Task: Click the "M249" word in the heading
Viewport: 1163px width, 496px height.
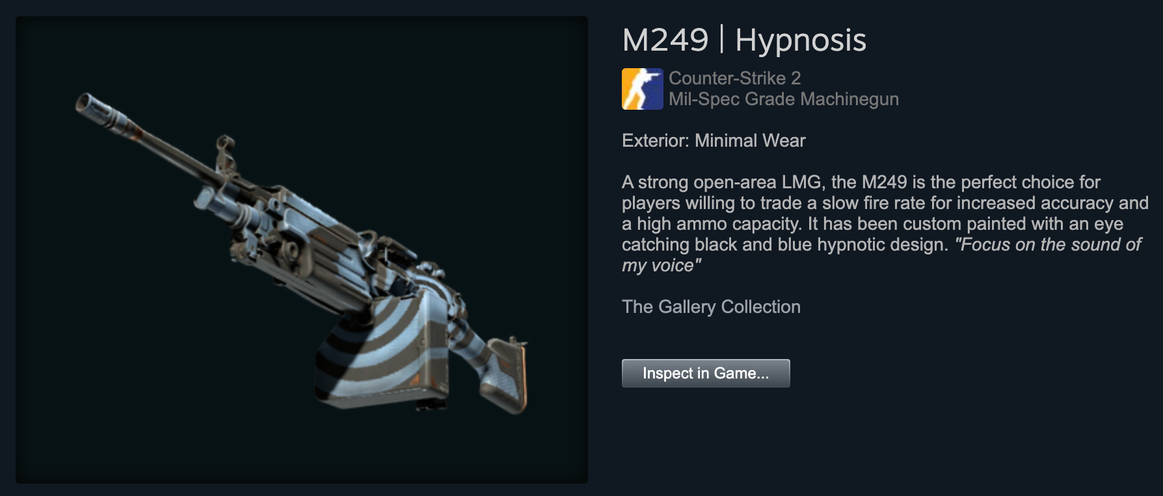Action: click(665, 40)
